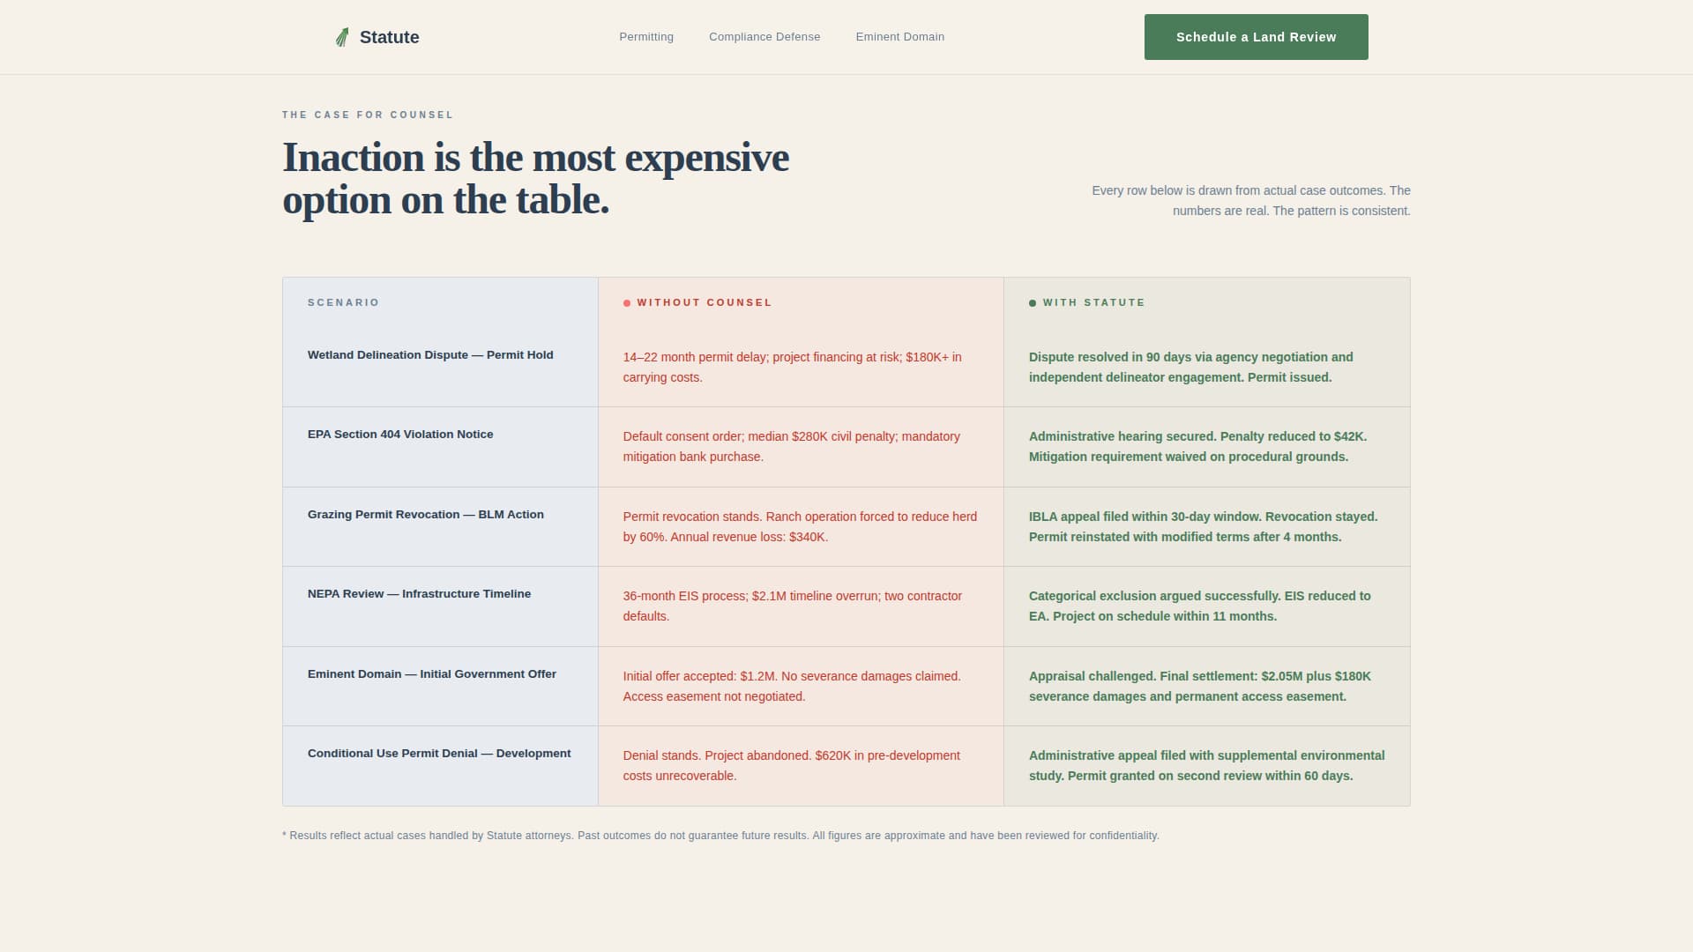Select the green dot beside WITH STATUTE

click(1033, 302)
